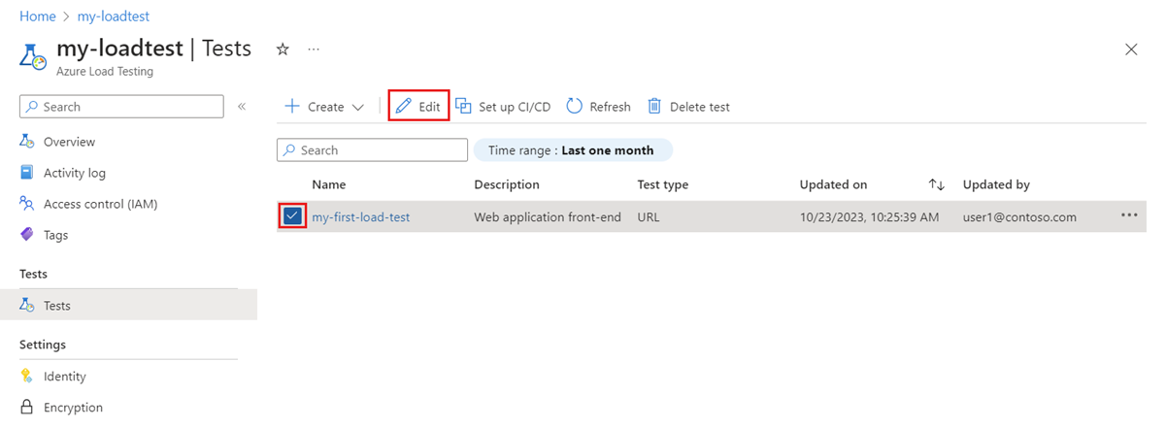Viewport: 1166px width, 428px height.
Task: Open Identity settings in the sidebar
Action: (64, 377)
